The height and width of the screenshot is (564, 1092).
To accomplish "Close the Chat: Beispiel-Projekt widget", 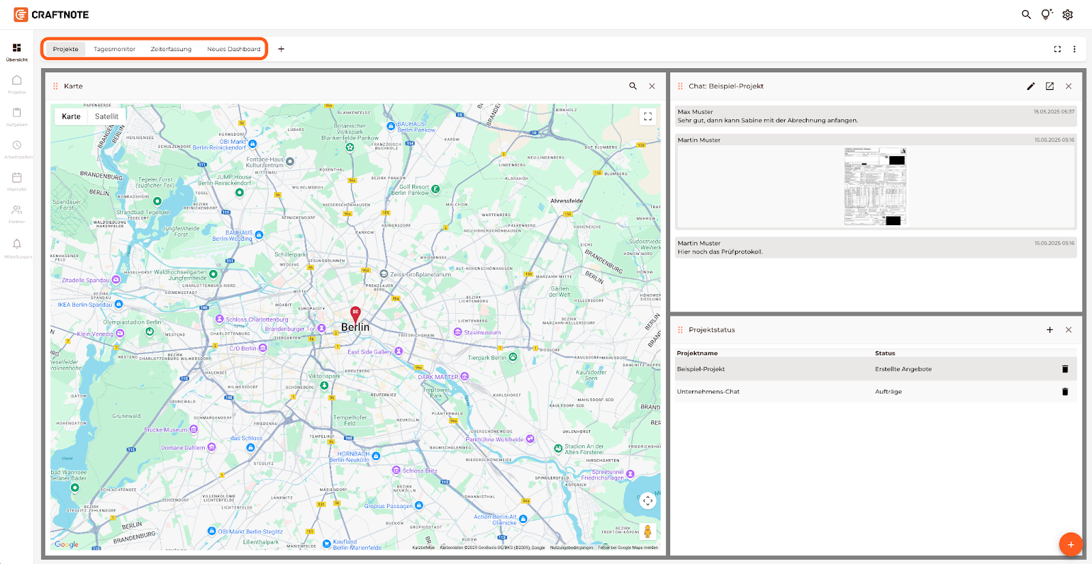I will click(x=1069, y=86).
